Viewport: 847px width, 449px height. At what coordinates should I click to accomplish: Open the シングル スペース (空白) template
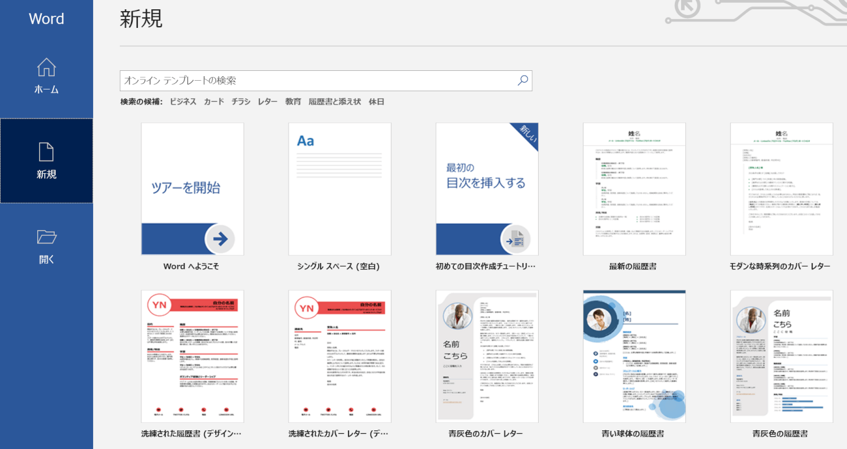coord(340,189)
